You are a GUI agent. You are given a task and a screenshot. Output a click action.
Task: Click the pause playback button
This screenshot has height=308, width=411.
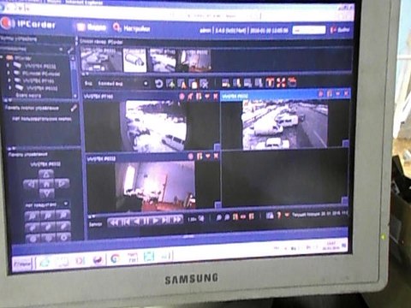pos(146,222)
